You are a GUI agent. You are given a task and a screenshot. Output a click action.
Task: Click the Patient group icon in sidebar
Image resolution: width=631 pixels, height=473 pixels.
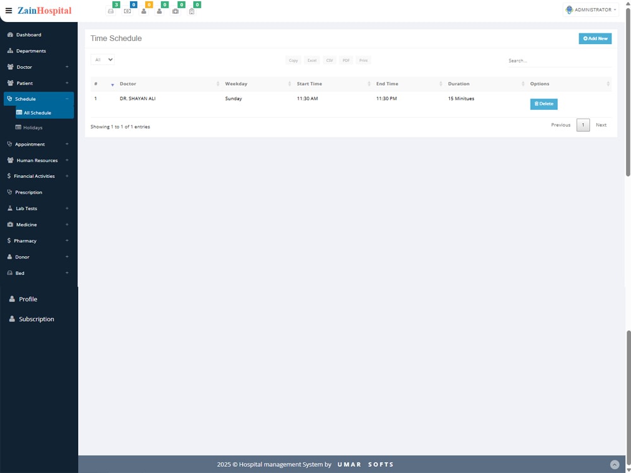11,83
